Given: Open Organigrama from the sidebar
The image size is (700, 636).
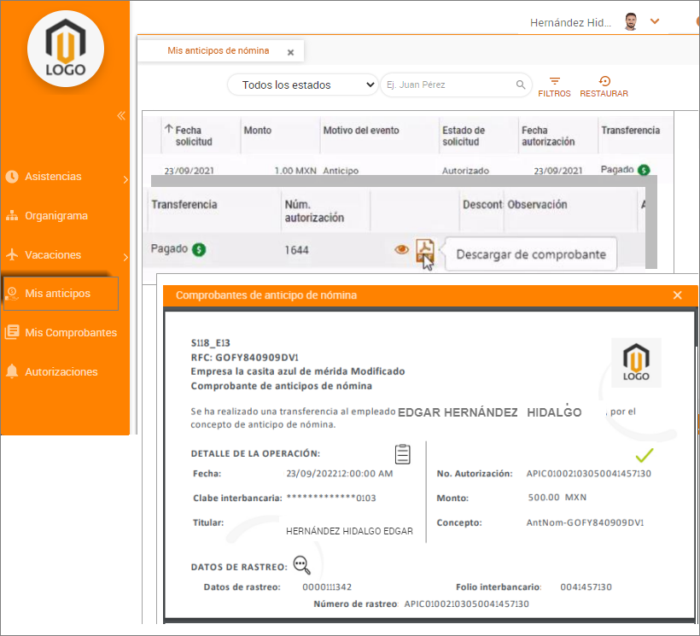Looking at the screenshot, I should tap(56, 216).
